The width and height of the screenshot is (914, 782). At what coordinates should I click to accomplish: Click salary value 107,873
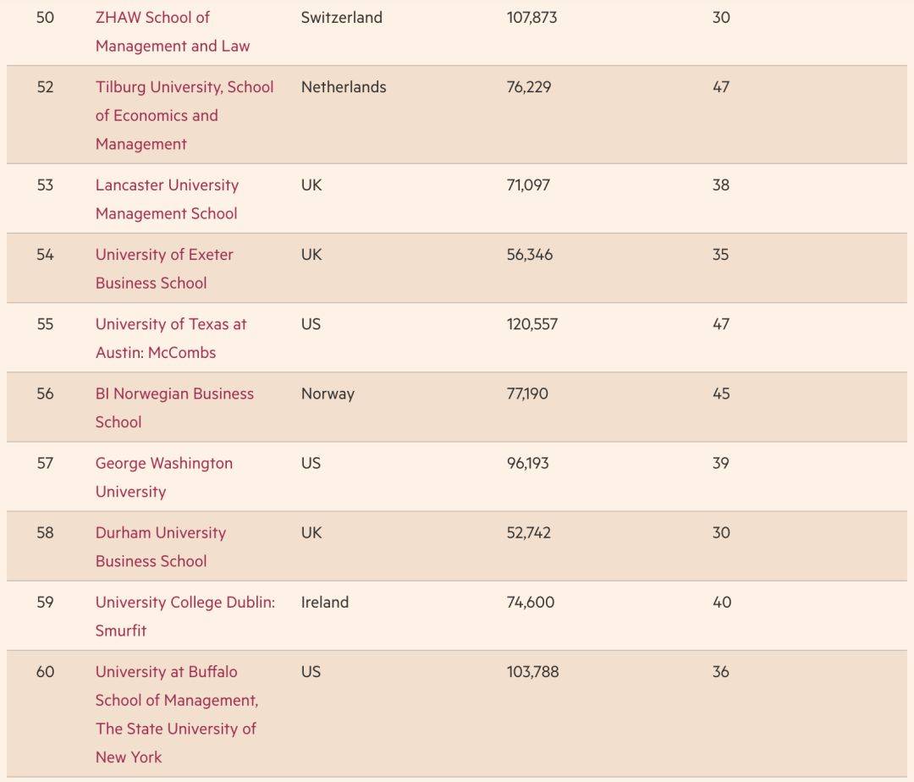pyautogui.click(x=531, y=18)
